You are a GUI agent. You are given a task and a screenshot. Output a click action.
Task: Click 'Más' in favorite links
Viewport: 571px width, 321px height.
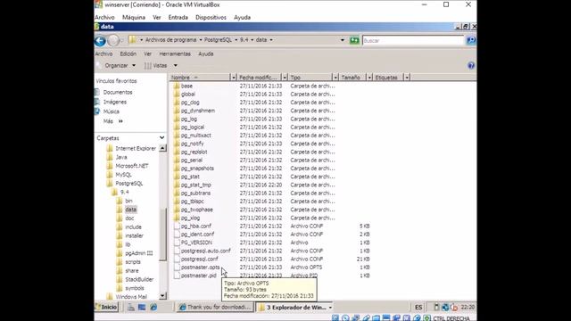pyautogui.click(x=108, y=121)
